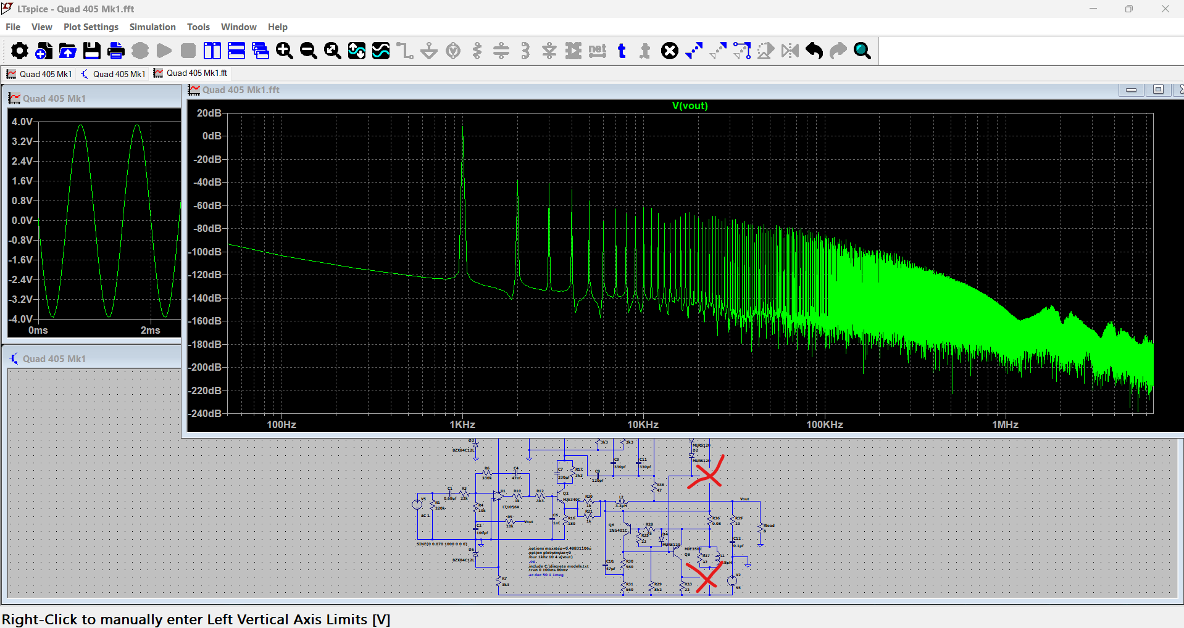Click the zoom in magnifier icon
The height and width of the screenshot is (628, 1184).
285,51
